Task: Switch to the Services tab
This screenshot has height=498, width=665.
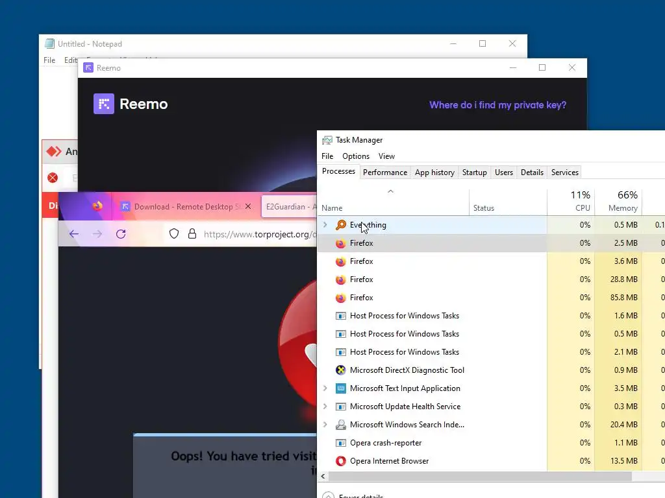Action: (565, 172)
